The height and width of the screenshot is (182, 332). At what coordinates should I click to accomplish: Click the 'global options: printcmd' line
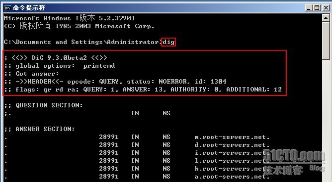(60, 66)
